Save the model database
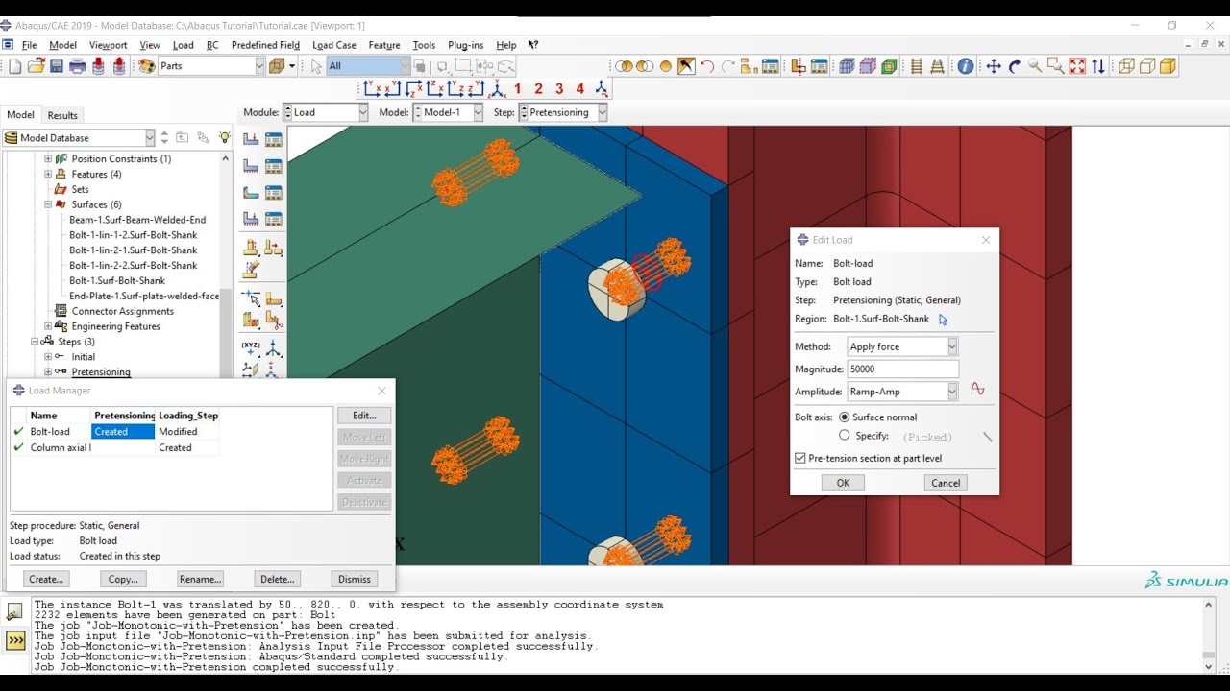The width and height of the screenshot is (1230, 691). (x=57, y=66)
